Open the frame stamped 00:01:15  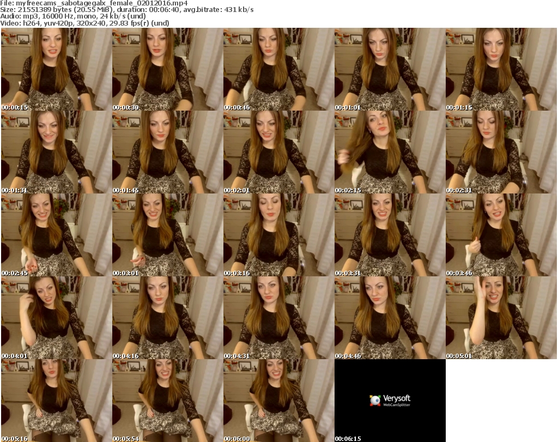501,69
